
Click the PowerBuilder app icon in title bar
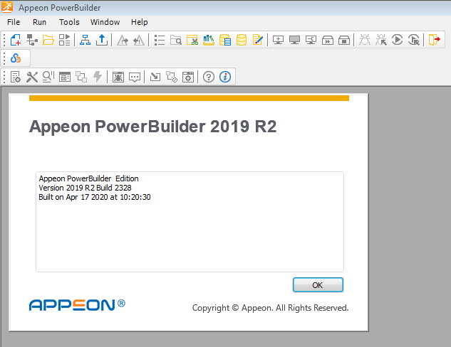(7, 7)
